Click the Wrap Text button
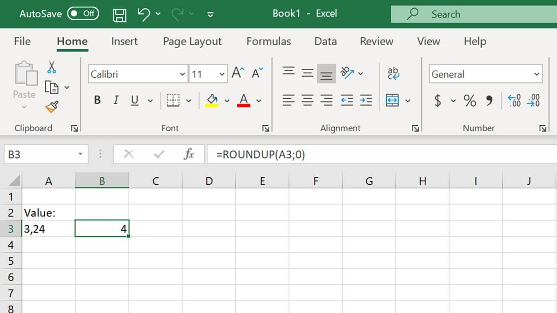 point(393,74)
